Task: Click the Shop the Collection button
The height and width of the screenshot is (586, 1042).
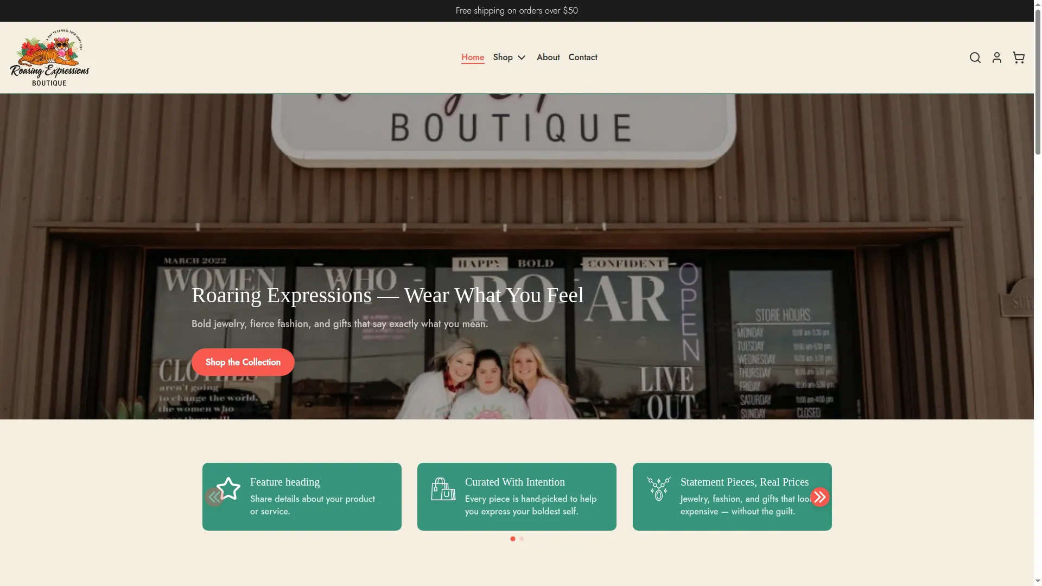Action: click(243, 362)
